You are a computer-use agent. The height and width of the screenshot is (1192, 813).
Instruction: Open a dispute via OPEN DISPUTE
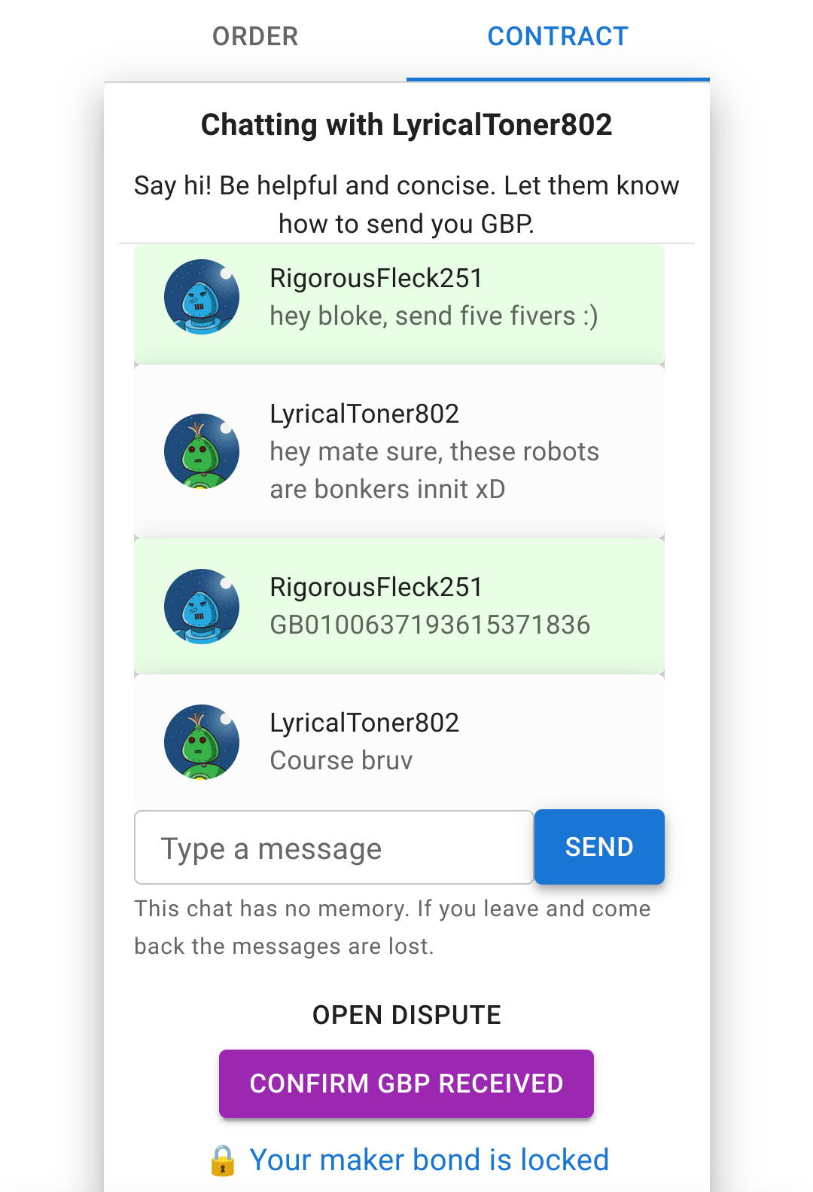(x=406, y=1015)
